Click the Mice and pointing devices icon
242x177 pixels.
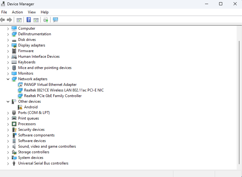[14, 68]
